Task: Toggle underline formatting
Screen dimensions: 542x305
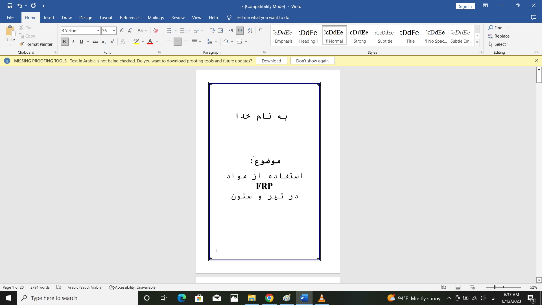Action: 81,42
